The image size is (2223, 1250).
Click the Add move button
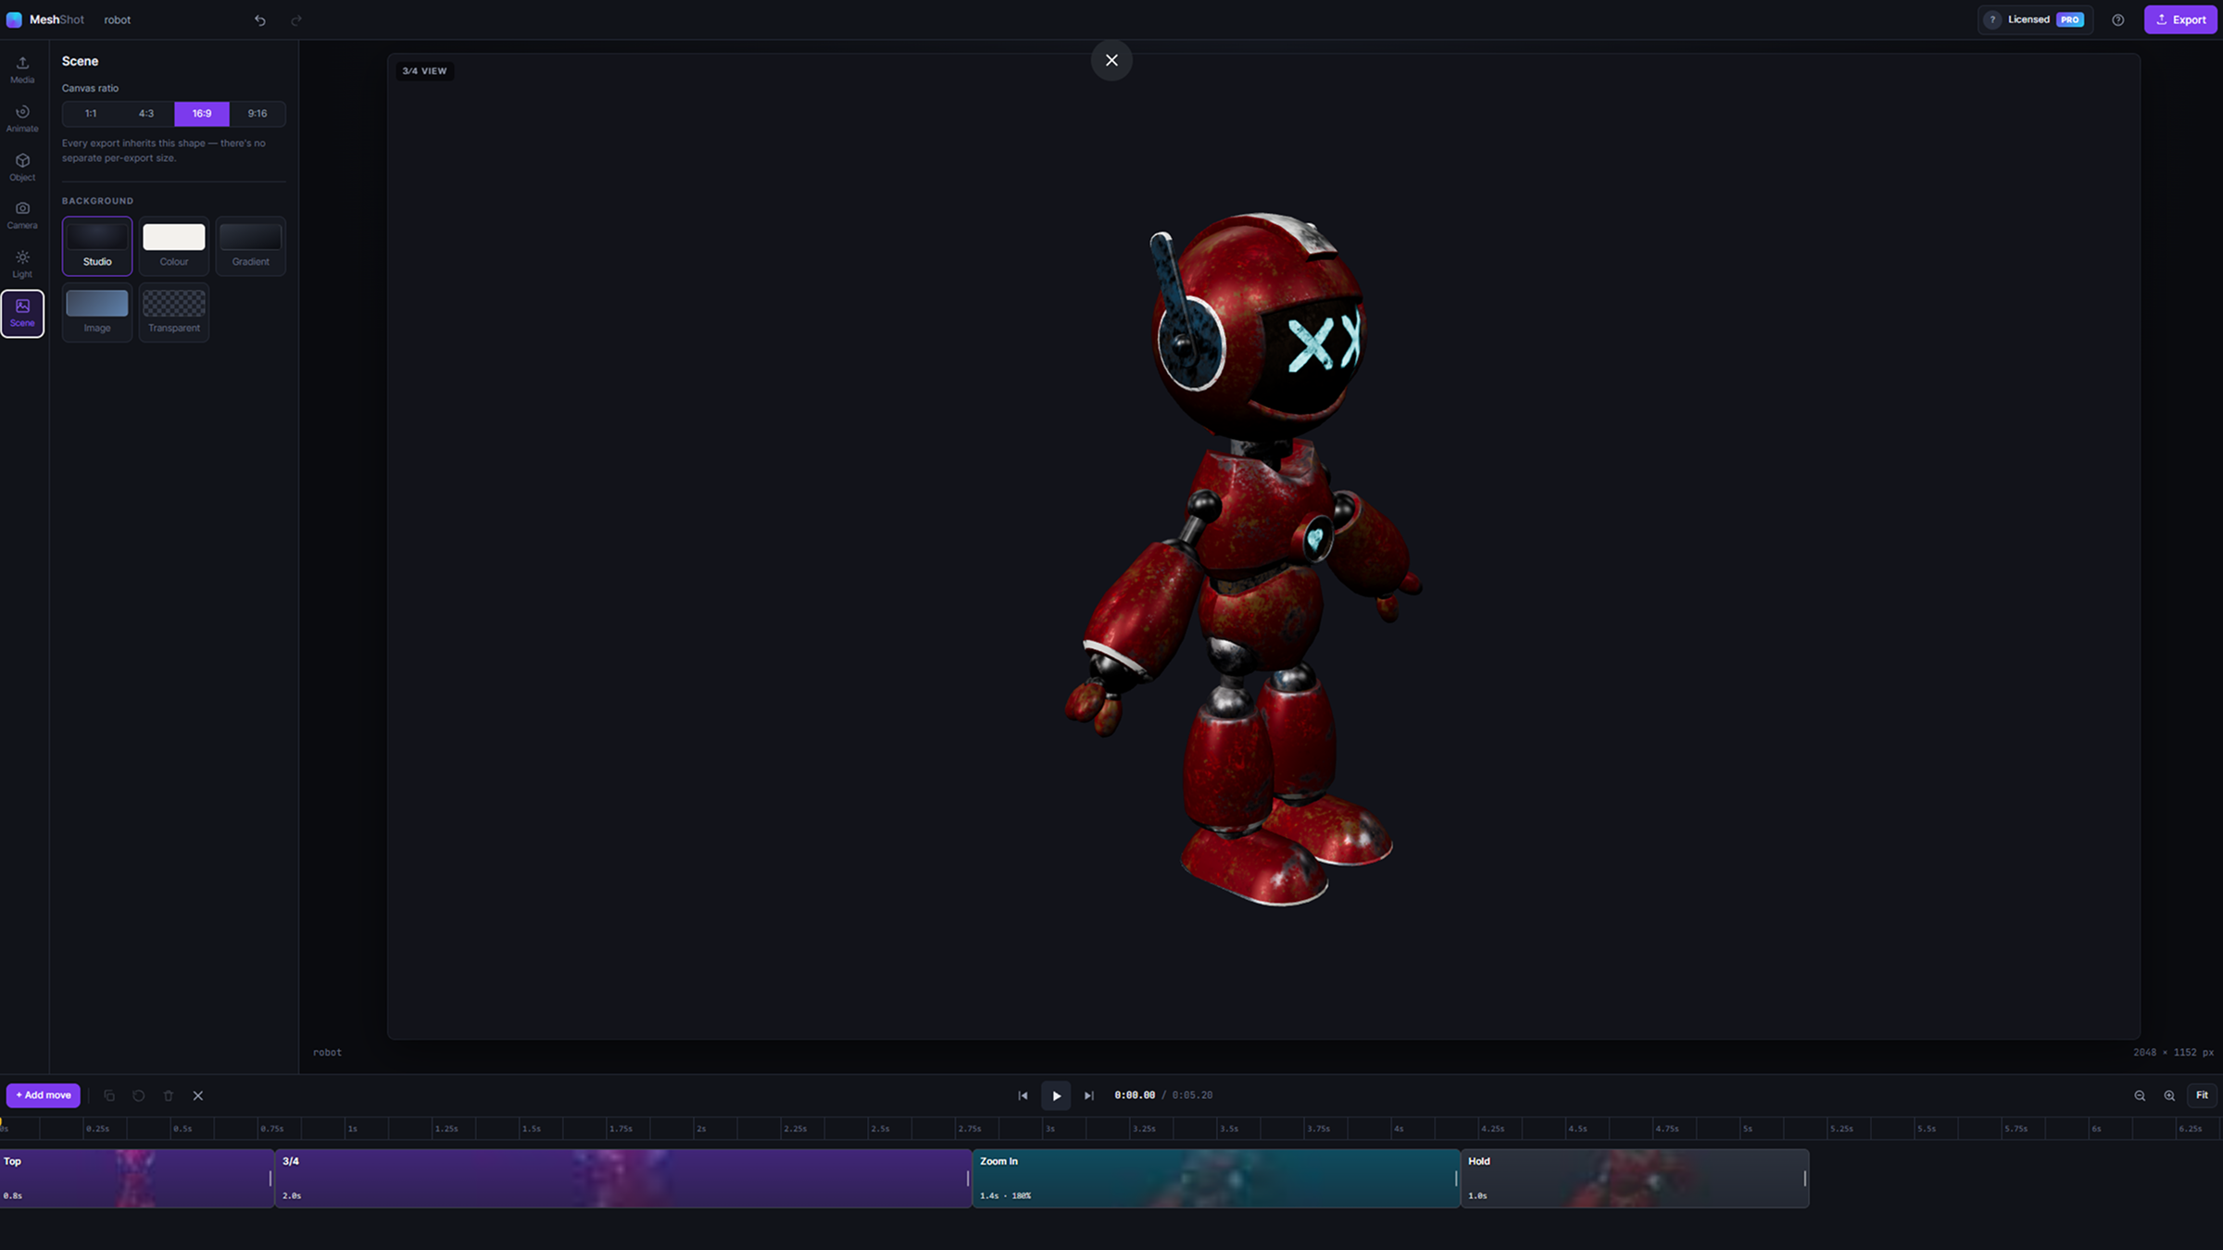pyautogui.click(x=44, y=1095)
